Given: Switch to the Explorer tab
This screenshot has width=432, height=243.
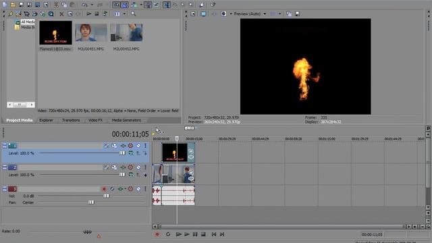Looking at the screenshot, I should pyautogui.click(x=46, y=120).
